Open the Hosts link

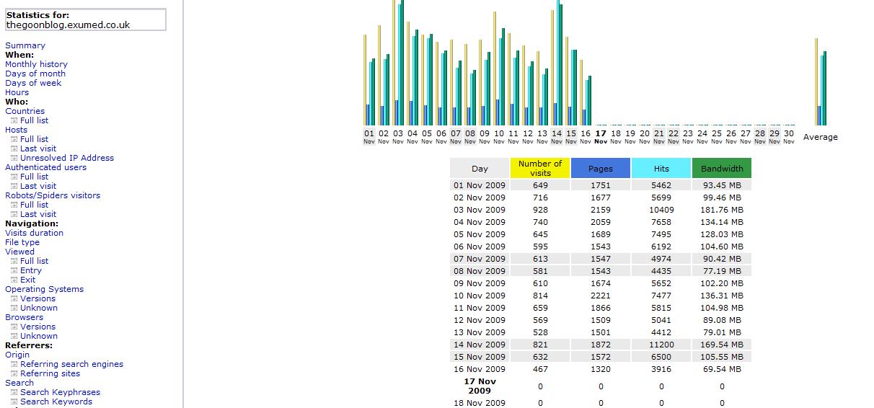[x=16, y=130]
